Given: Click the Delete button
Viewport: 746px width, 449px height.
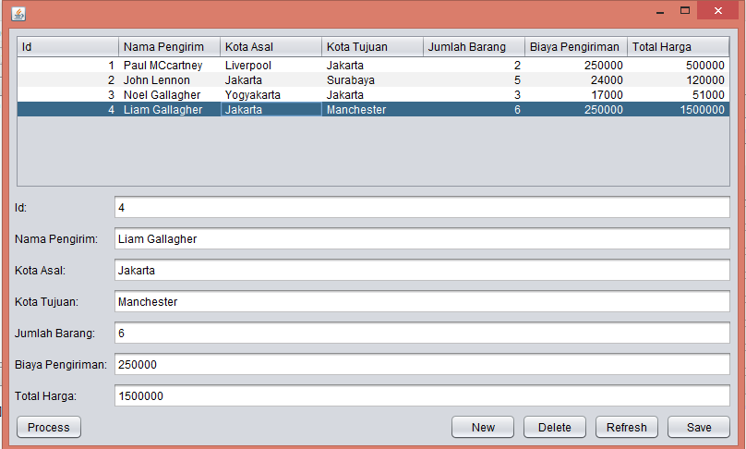Looking at the screenshot, I should [x=555, y=427].
